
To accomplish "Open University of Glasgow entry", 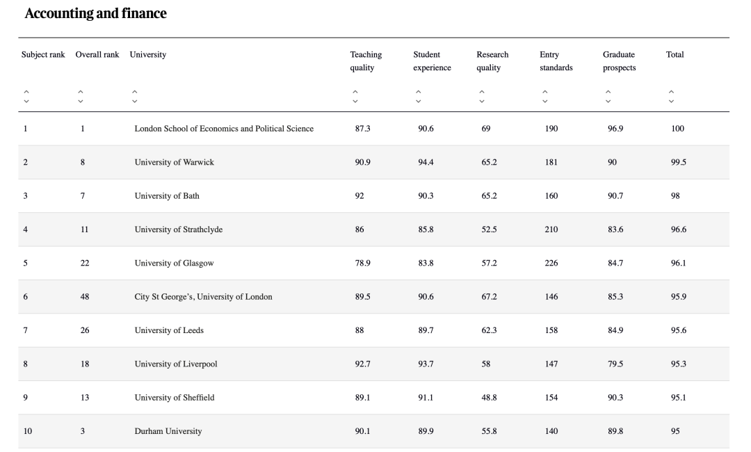I will [174, 263].
